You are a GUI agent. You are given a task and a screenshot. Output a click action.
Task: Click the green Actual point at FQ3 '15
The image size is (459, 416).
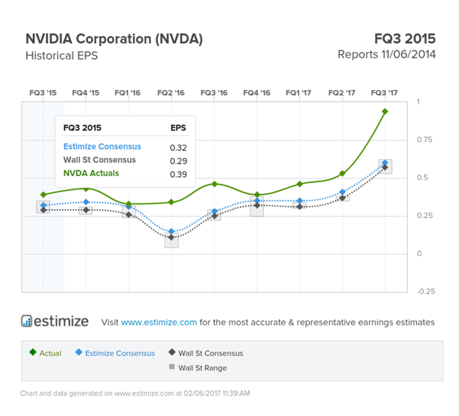pyautogui.click(x=43, y=194)
